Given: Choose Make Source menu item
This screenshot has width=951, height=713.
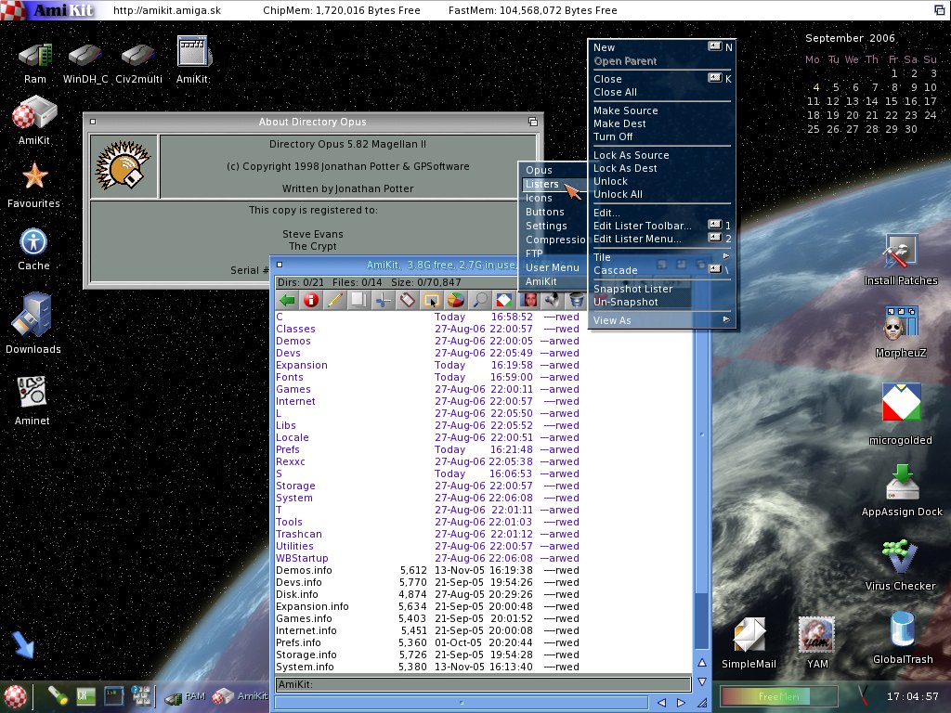Looking at the screenshot, I should coord(661,110).
